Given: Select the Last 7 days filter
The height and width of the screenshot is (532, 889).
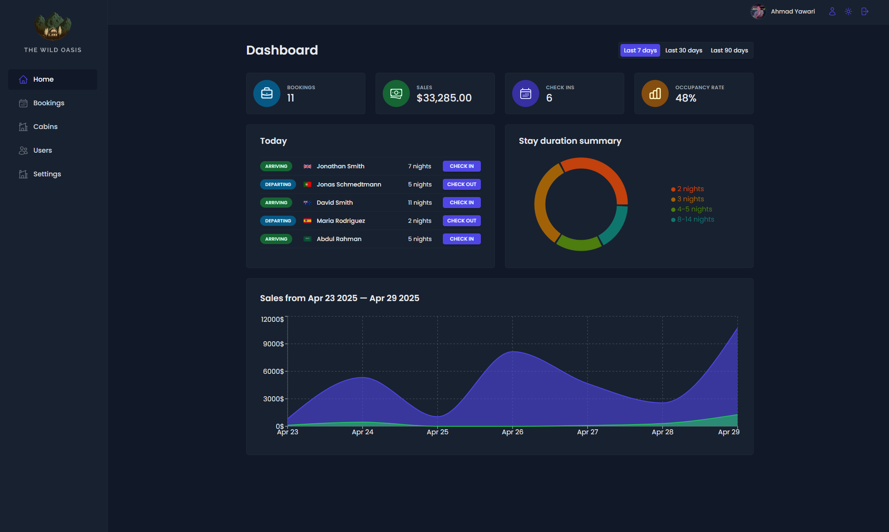Looking at the screenshot, I should pos(640,50).
